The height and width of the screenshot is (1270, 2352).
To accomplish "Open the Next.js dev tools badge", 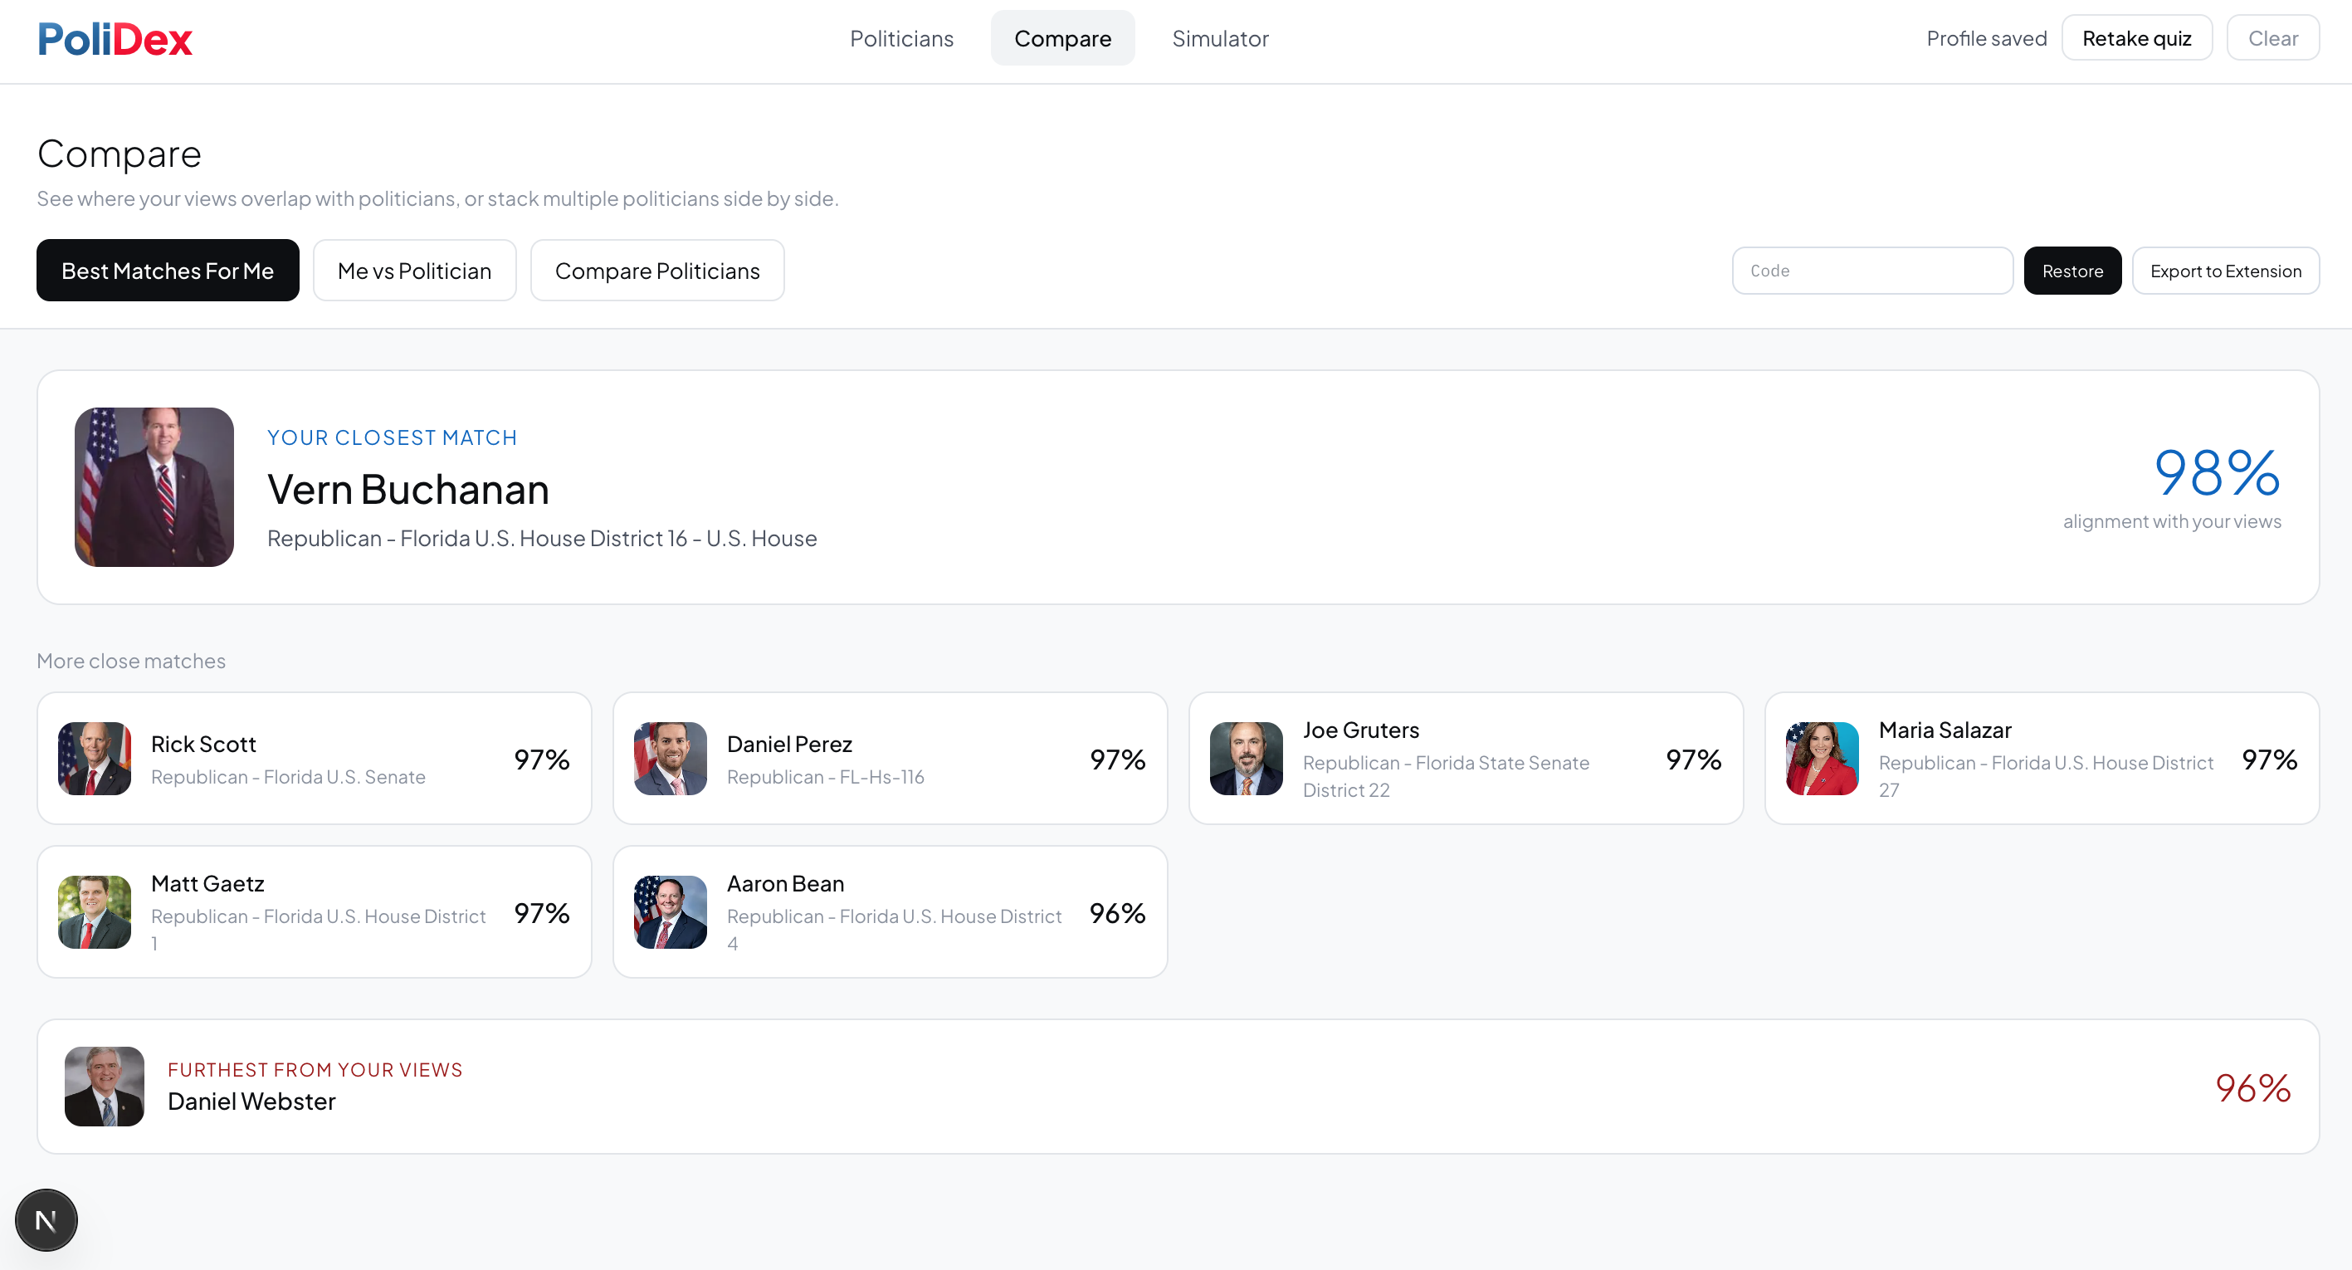I will [46, 1220].
